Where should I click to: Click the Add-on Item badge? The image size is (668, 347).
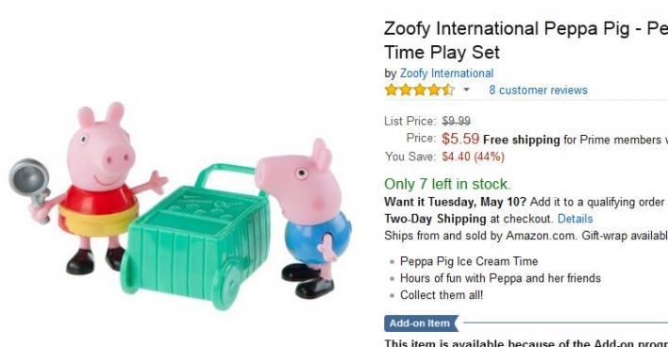[421, 323]
